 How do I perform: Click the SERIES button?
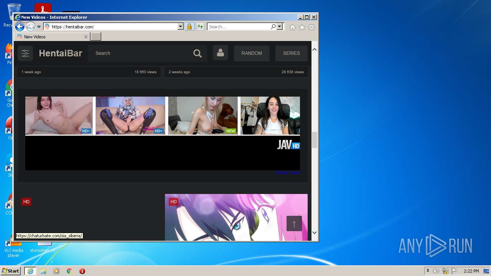click(x=292, y=53)
